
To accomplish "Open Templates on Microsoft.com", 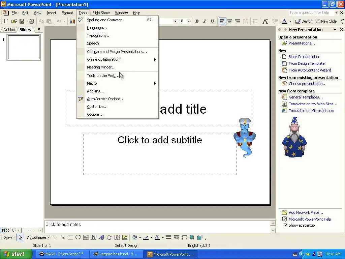I will click(311, 111).
